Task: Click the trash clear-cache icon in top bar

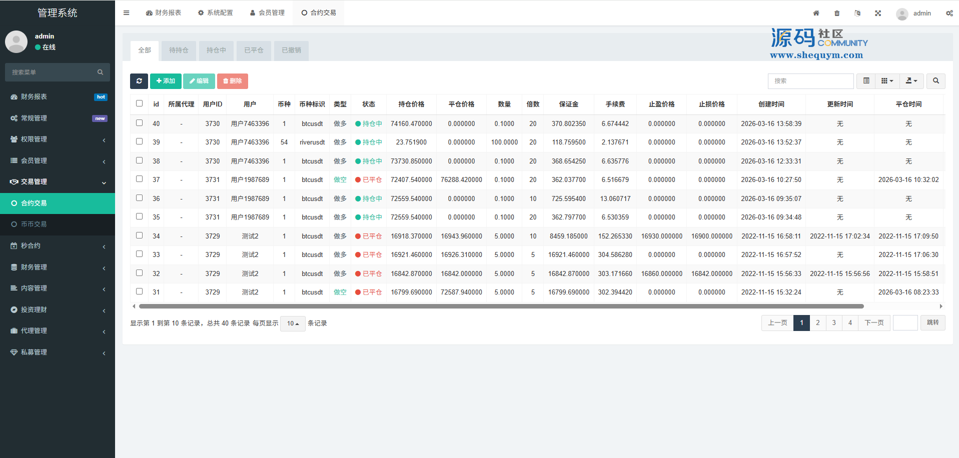Action: point(837,13)
